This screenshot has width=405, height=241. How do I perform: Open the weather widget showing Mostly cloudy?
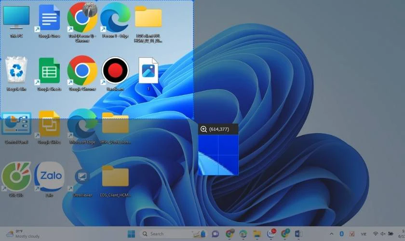[x=23, y=234]
